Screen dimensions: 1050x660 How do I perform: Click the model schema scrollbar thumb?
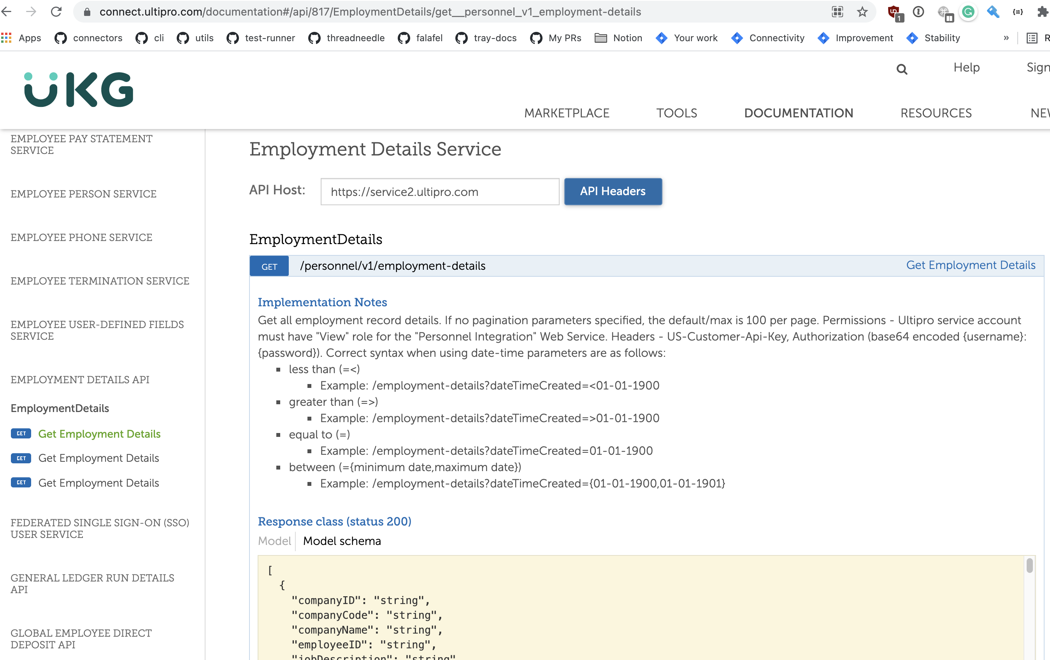(x=1029, y=566)
